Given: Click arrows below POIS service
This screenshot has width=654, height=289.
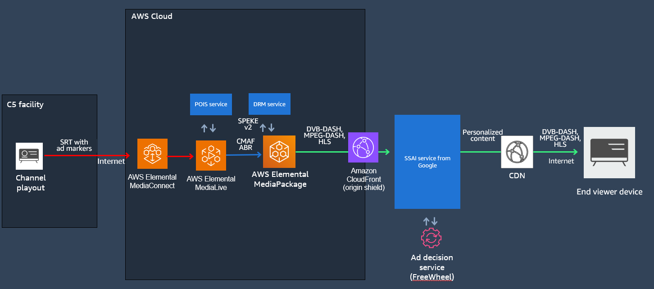Looking at the screenshot, I should (x=209, y=128).
